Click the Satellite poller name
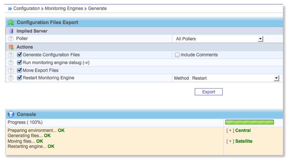Screen dimensions: 287x159 tap(244, 141)
